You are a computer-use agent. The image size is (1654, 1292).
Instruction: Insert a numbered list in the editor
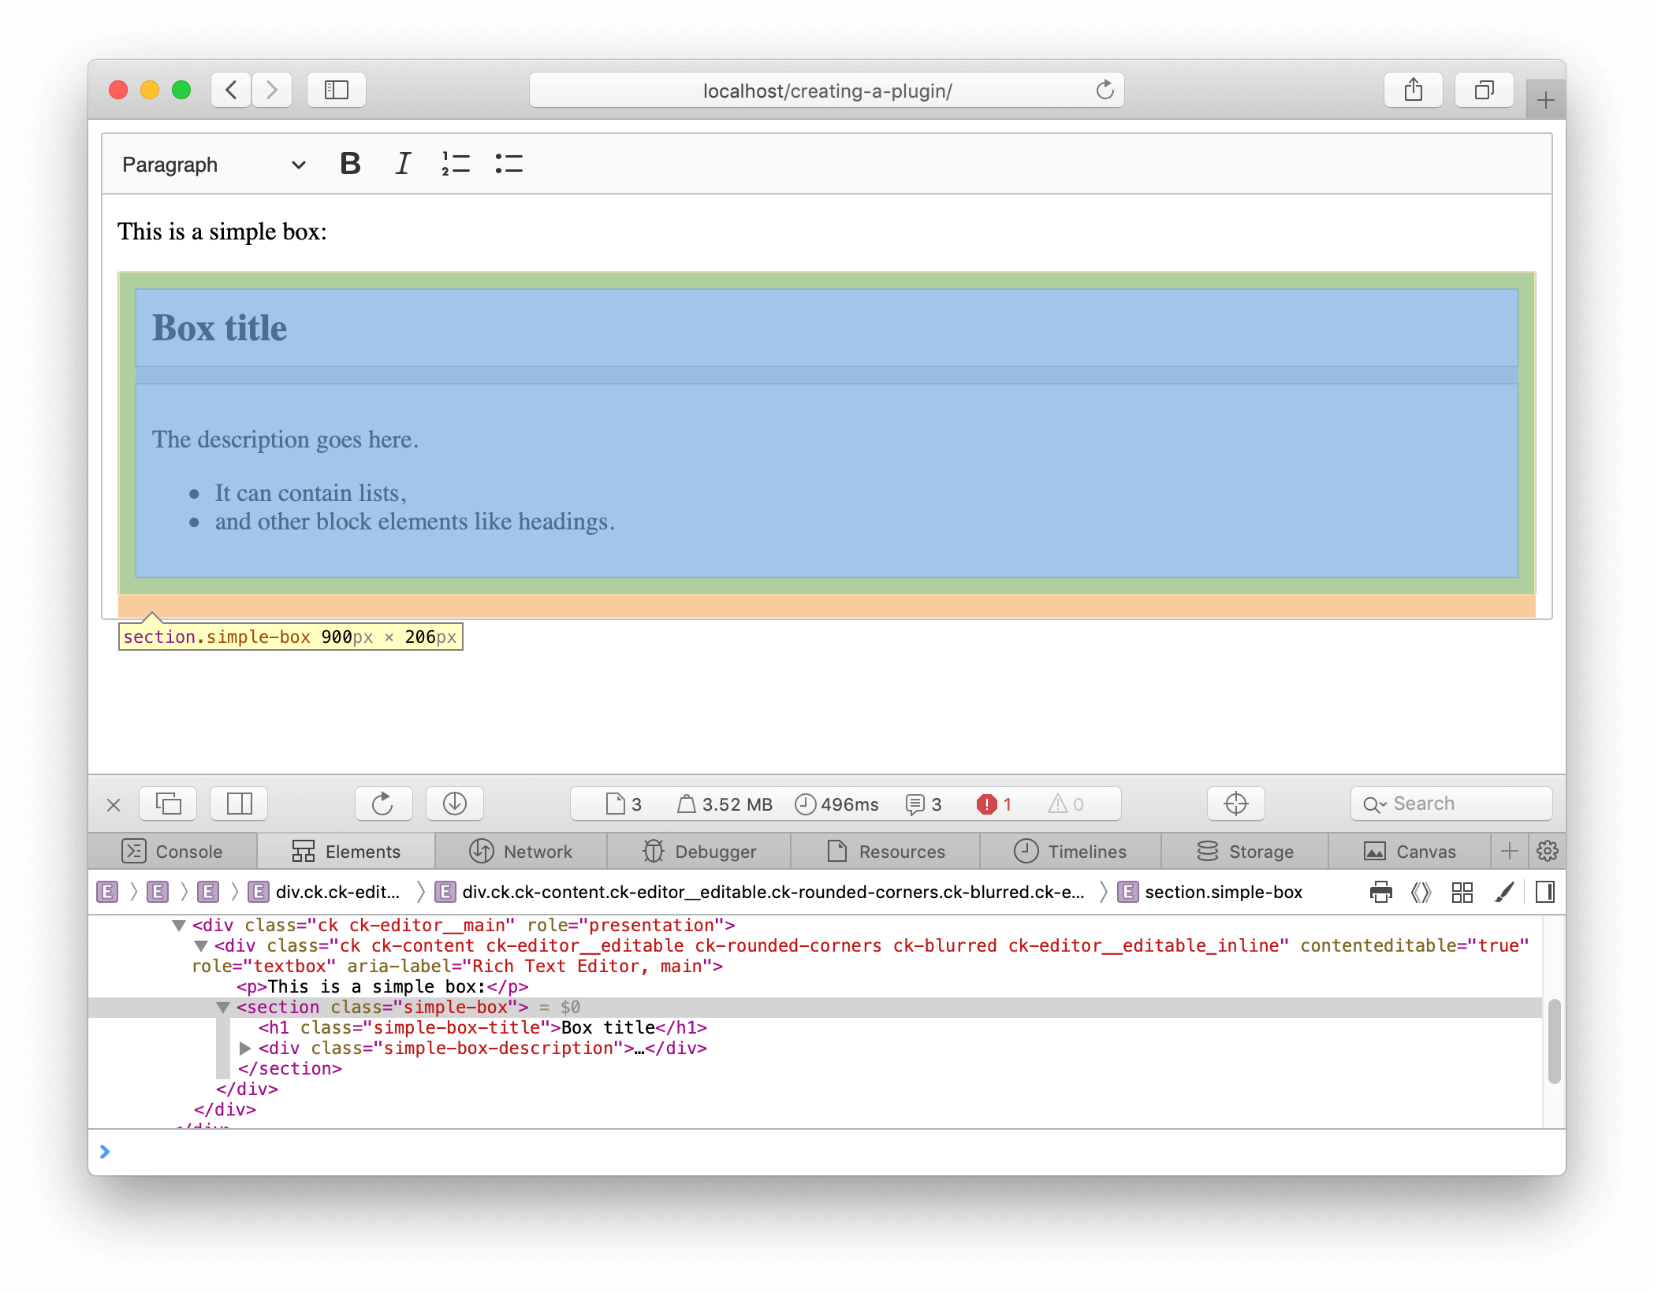click(456, 163)
